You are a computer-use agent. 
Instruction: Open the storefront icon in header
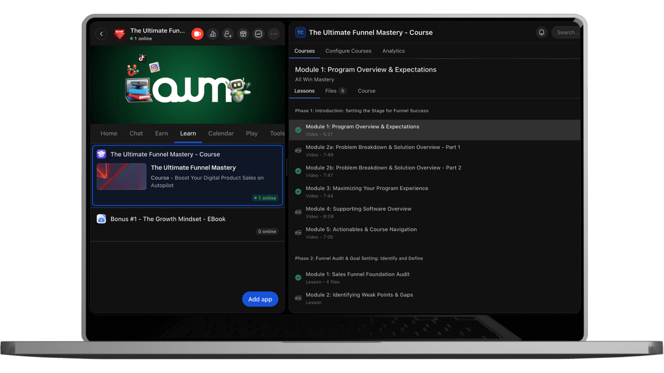pyautogui.click(x=243, y=34)
